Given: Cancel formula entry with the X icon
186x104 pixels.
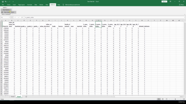Looking at the screenshot, I should pyautogui.click(x=15, y=17).
